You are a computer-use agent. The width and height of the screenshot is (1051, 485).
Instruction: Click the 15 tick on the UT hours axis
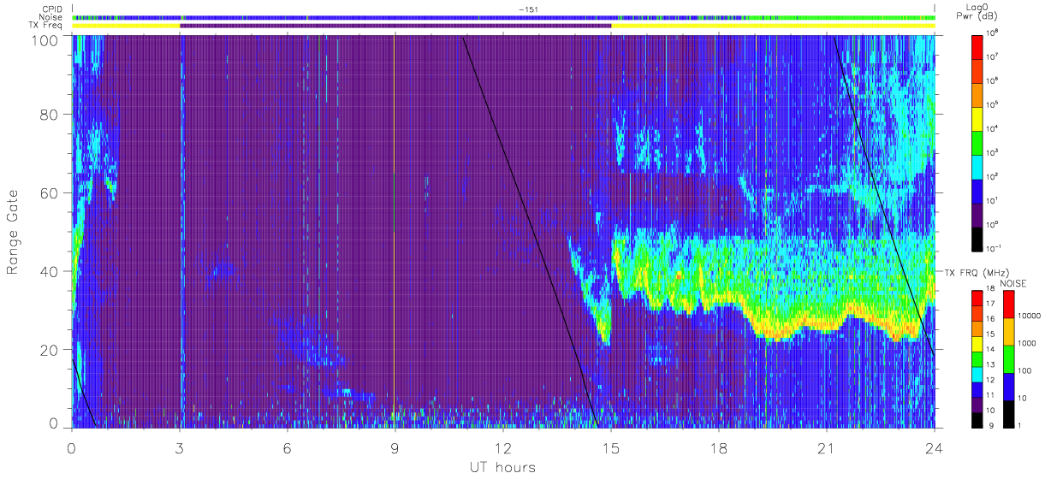coord(611,447)
